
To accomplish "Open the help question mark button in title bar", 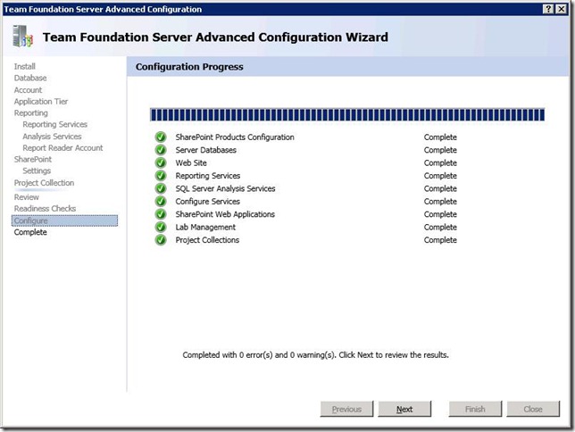I will 548,9.
